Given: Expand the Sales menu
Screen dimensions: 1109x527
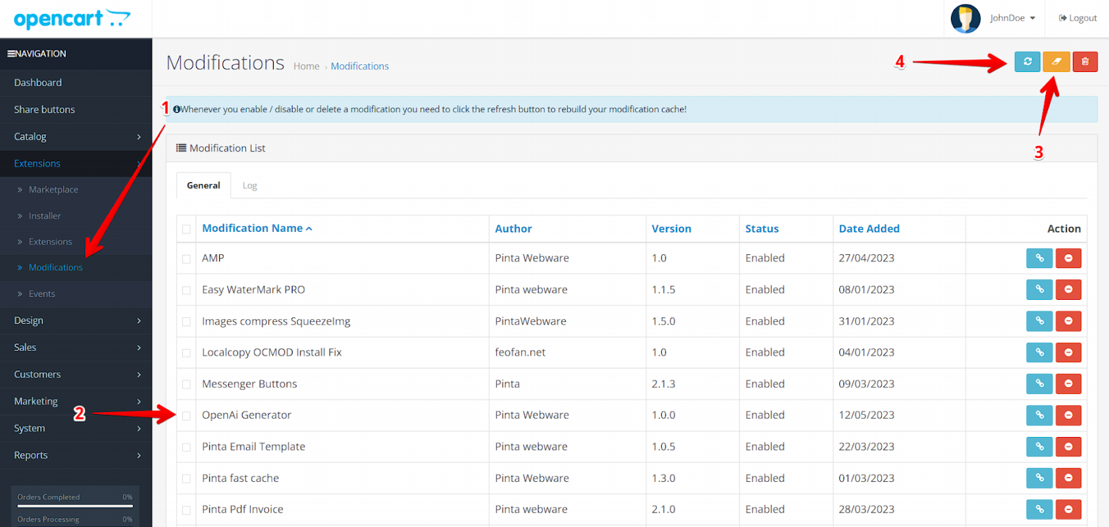Looking at the screenshot, I should point(76,348).
